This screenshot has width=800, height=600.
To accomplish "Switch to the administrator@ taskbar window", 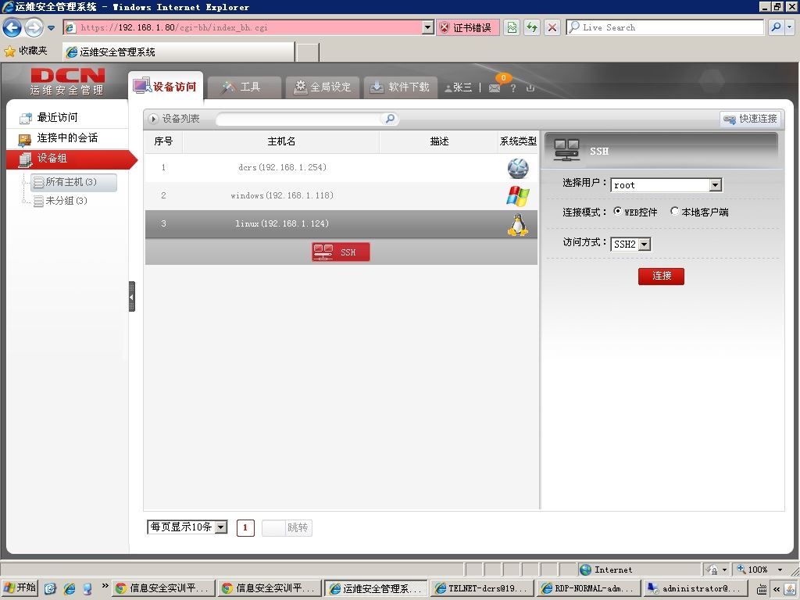I will click(x=695, y=588).
